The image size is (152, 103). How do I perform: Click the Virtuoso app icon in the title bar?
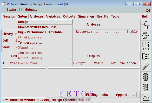coord(4,4)
